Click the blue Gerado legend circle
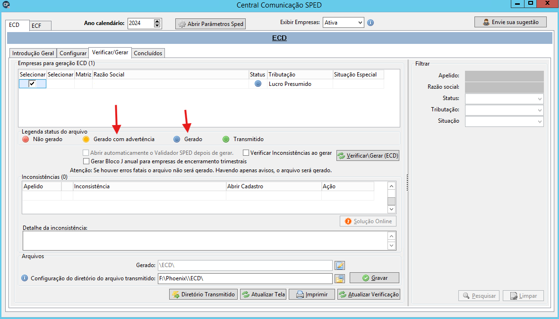The width and height of the screenshot is (559, 319). 177,139
